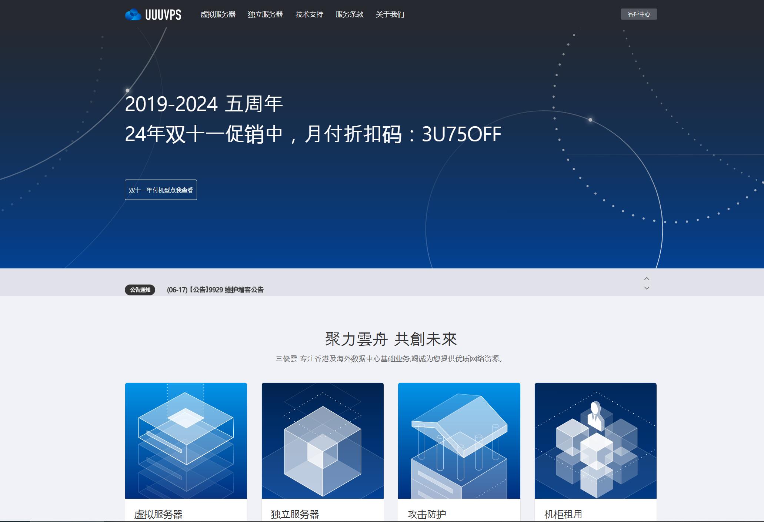Click the 虚拟服务器 card title

pyautogui.click(x=159, y=513)
